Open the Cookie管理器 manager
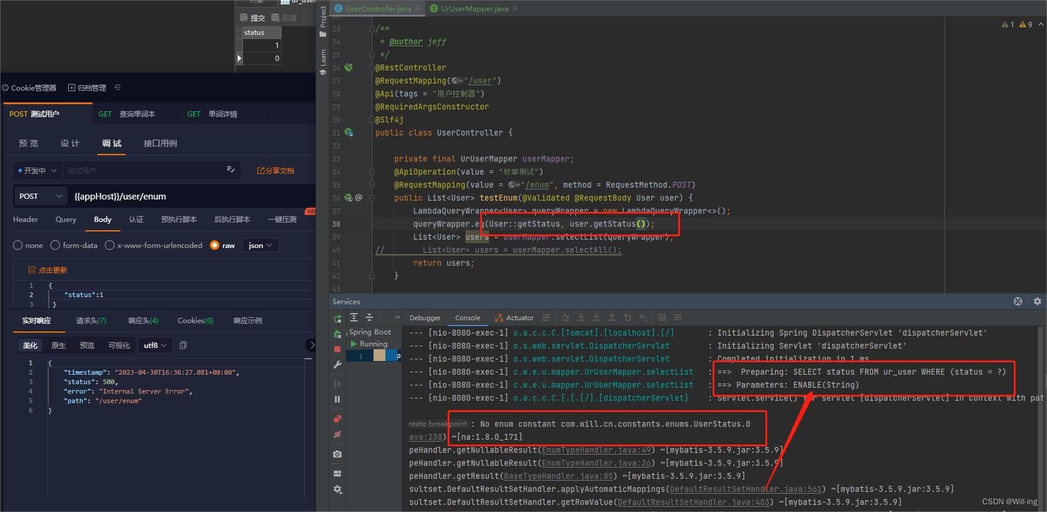 (30, 88)
